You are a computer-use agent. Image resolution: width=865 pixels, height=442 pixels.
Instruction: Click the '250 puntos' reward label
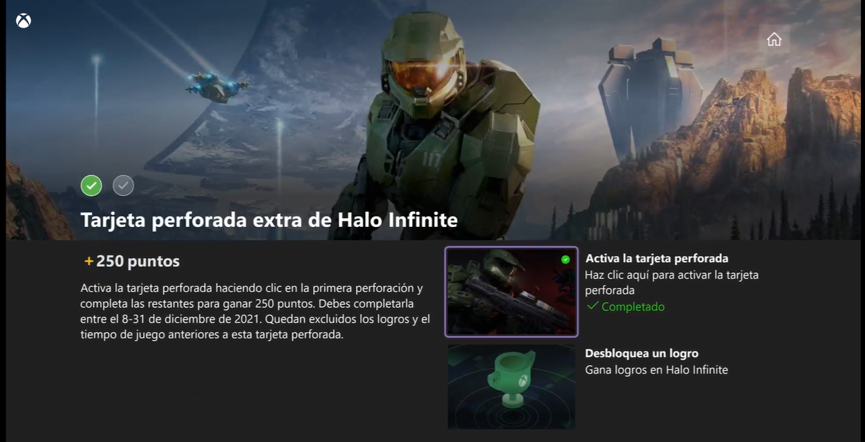[138, 261]
